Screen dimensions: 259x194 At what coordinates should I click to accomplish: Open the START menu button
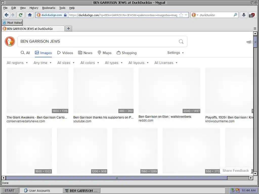9,190
